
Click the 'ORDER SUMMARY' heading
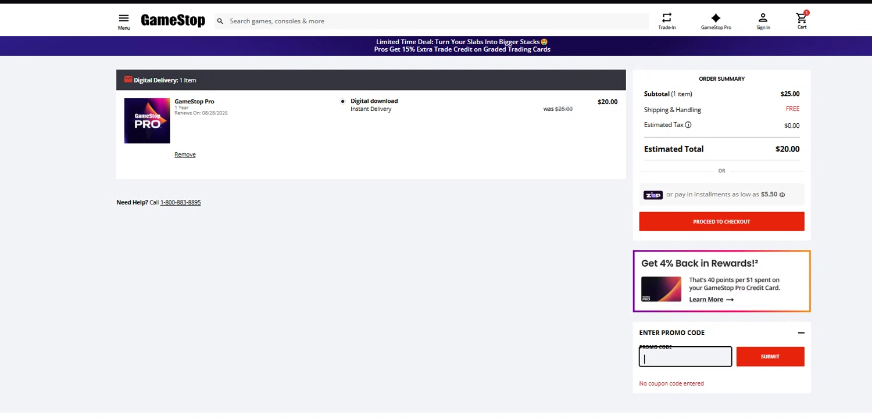721,79
